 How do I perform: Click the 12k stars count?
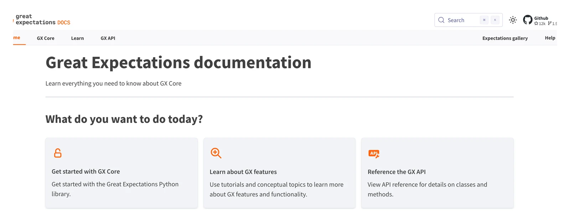(x=540, y=23)
